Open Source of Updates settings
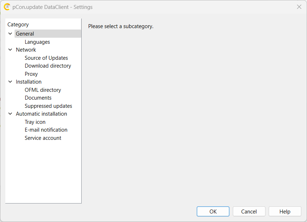This screenshot has width=307, height=222. click(46, 58)
